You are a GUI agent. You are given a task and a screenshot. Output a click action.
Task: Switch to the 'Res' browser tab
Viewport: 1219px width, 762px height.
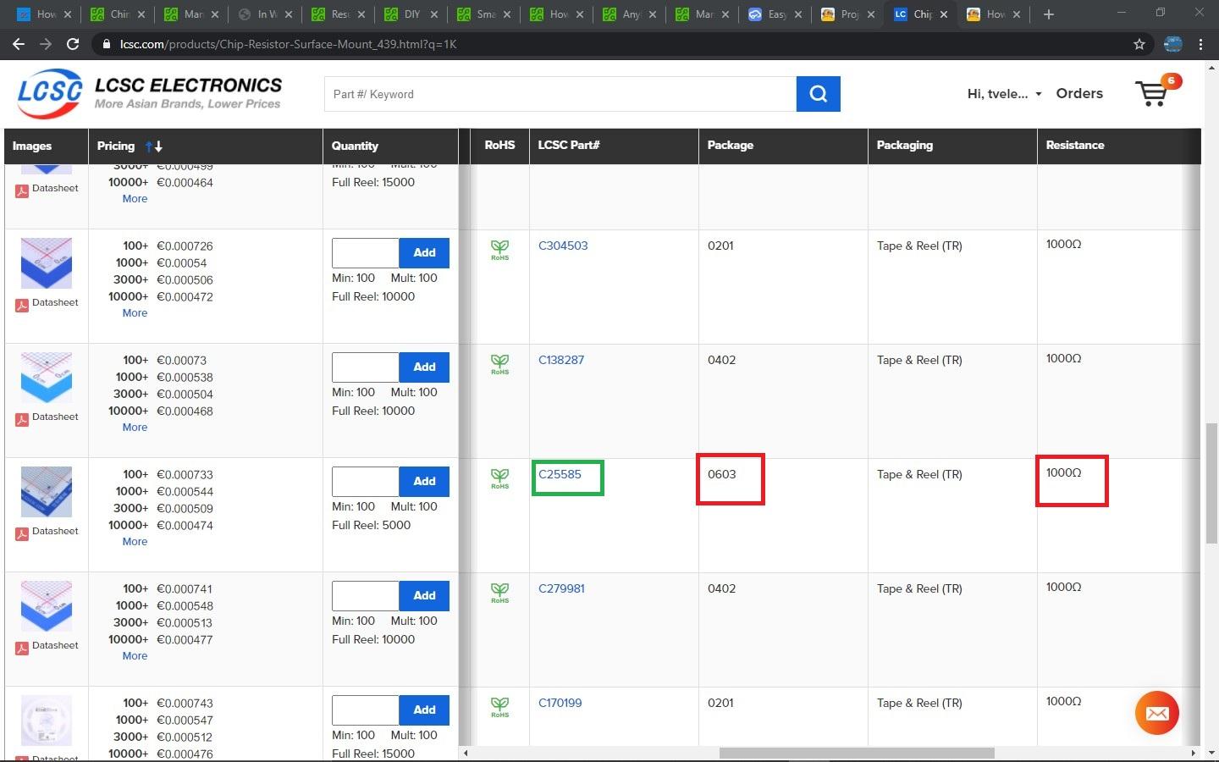tap(337, 14)
